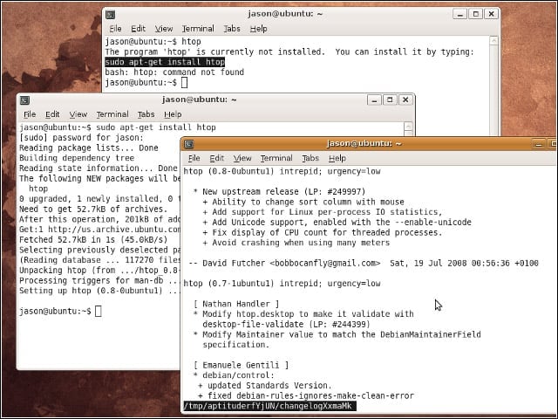Screen dimensions: 558x419
Task: Minimize the top terminal window
Action: pyautogui.click(x=459, y=14)
